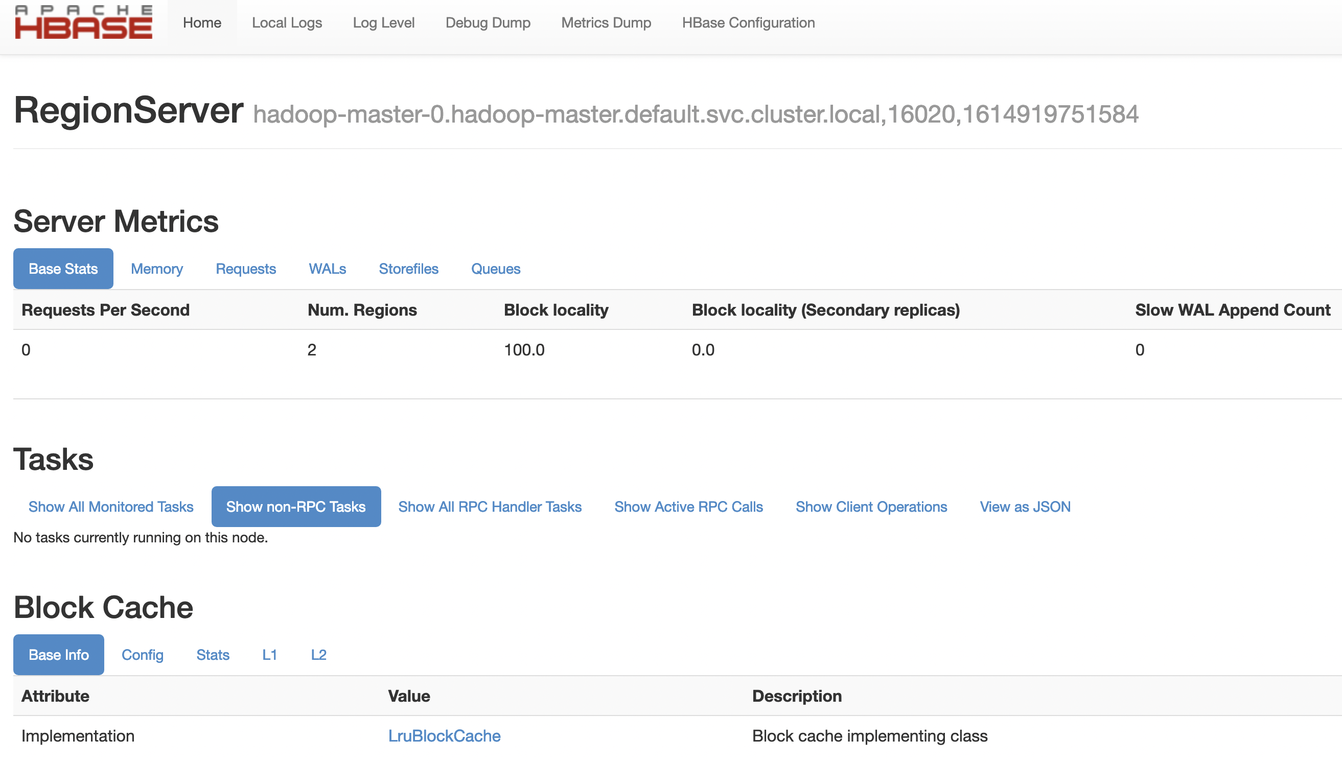Show the Storefiles tab
This screenshot has width=1342, height=763.
tap(408, 269)
